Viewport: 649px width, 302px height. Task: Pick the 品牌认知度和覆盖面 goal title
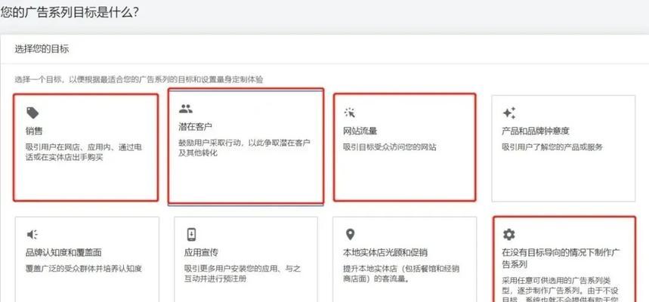click(x=63, y=252)
